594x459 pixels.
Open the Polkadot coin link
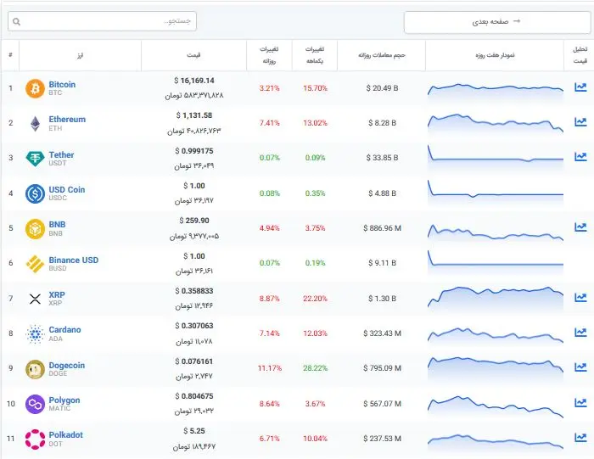tap(65, 434)
